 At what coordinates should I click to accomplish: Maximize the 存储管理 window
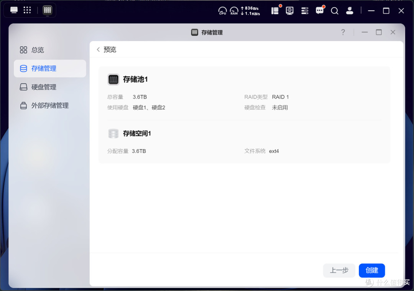click(x=379, y=32)
